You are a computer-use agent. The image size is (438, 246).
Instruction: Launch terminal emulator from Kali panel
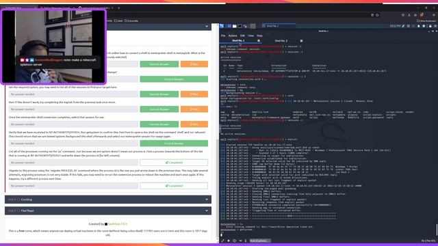click(x=240, y=26)
